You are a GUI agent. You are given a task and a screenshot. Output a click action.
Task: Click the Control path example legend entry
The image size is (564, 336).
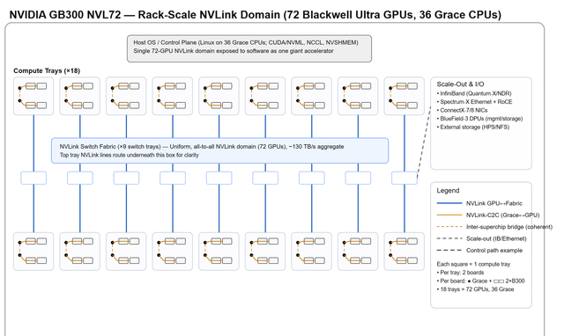pos(479,250)
